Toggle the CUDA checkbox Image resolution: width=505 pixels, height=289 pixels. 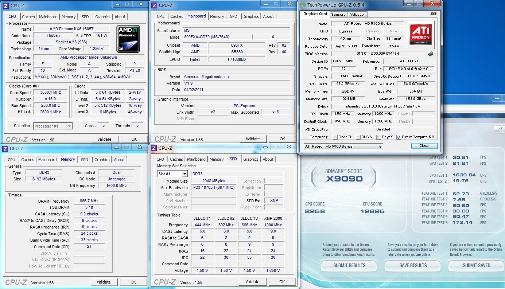point(358,137)
